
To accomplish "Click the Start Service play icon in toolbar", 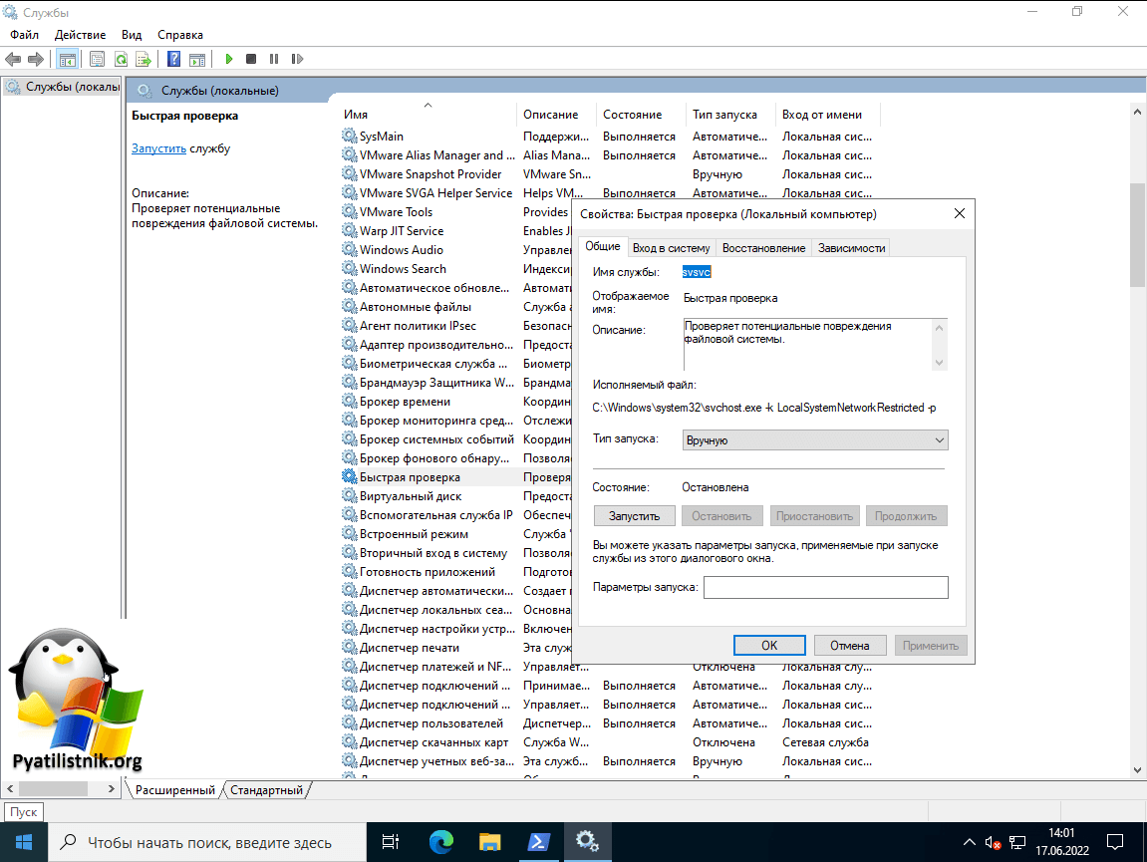I will pos(229,60).
